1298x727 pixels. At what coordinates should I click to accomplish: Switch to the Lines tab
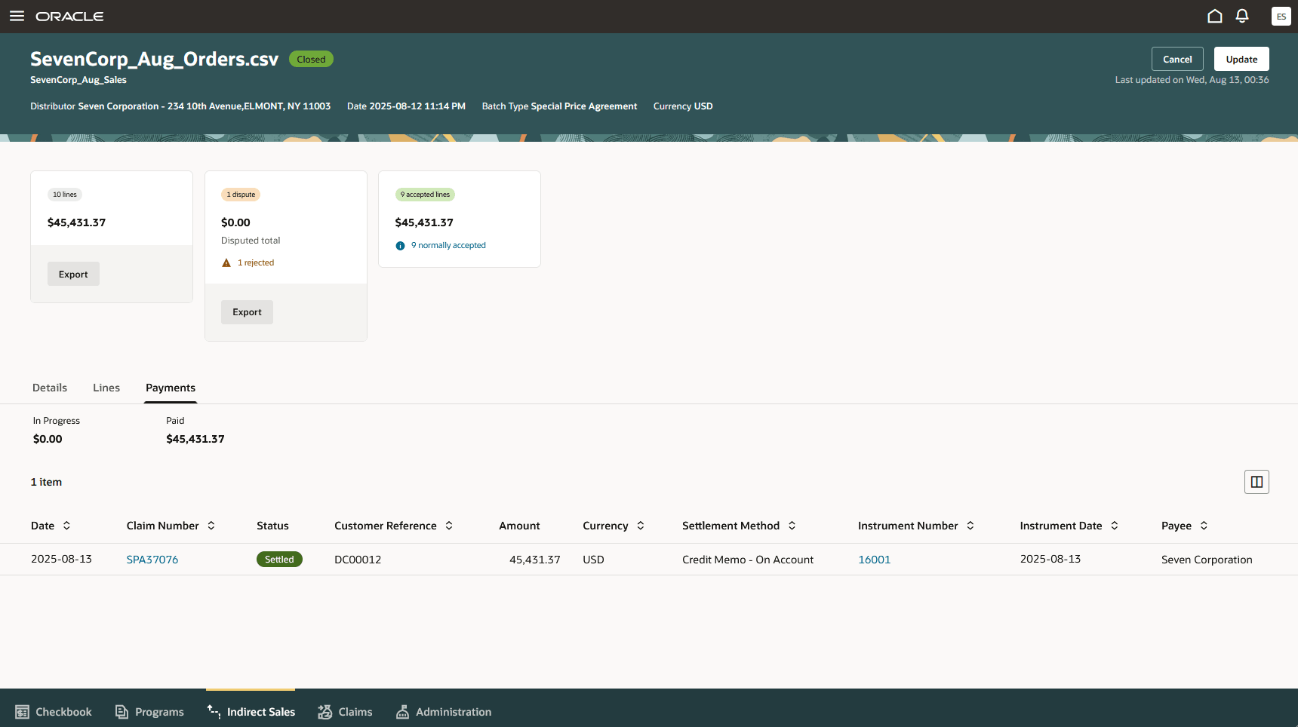click(106, 388)
